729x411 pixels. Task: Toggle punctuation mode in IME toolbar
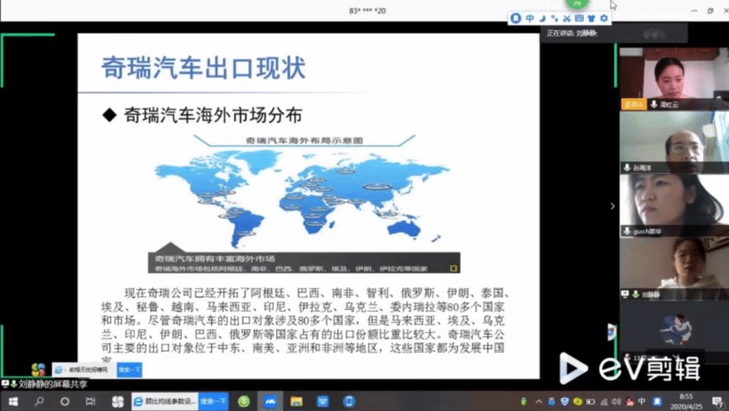554,18
